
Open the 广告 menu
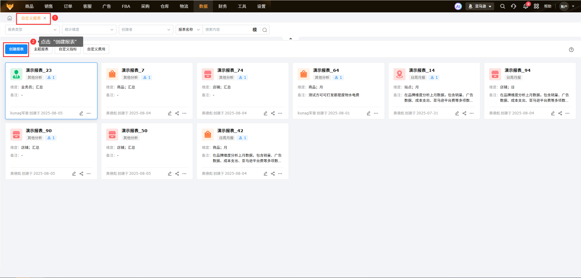coord(107,6)
